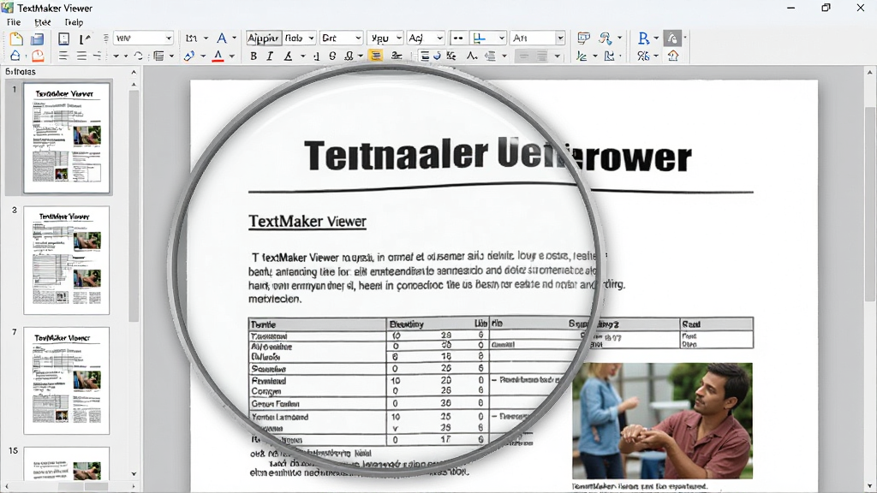Click the document vertical scrollbar up arrow
This screenshot has height=493, width=877.
coord(870,72)
